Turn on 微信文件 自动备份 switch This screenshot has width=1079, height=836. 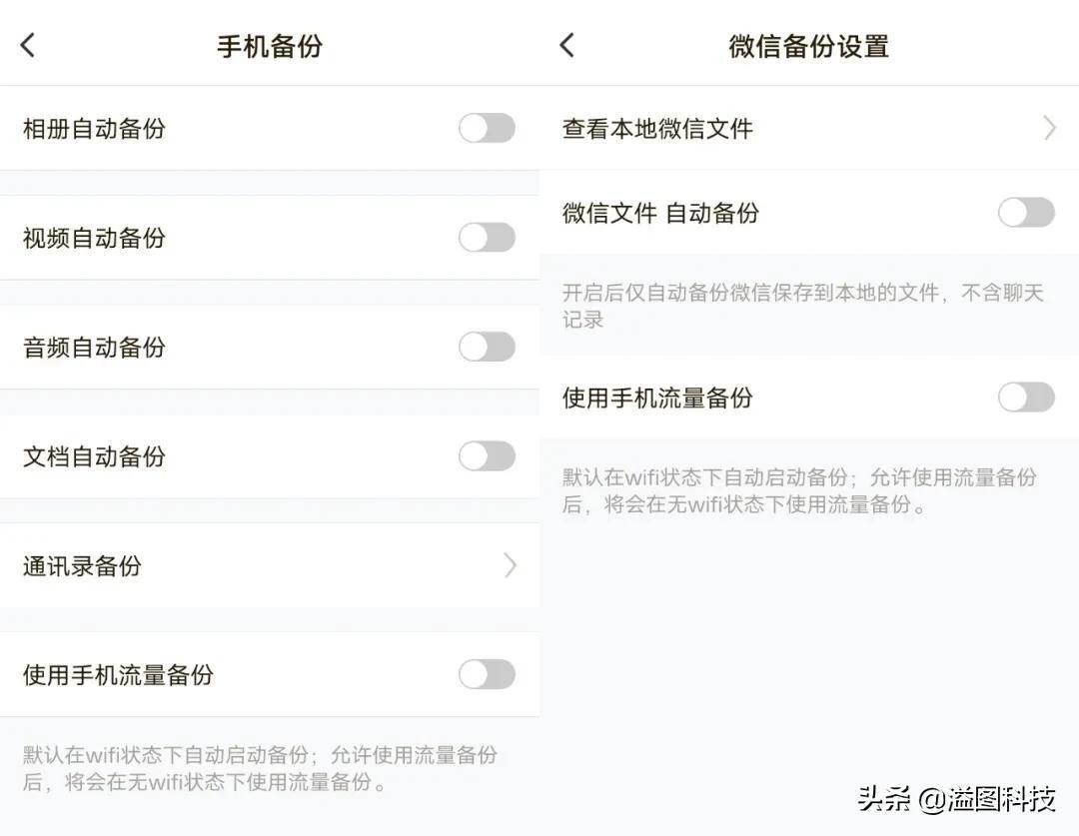click(x=1027, y=213)
